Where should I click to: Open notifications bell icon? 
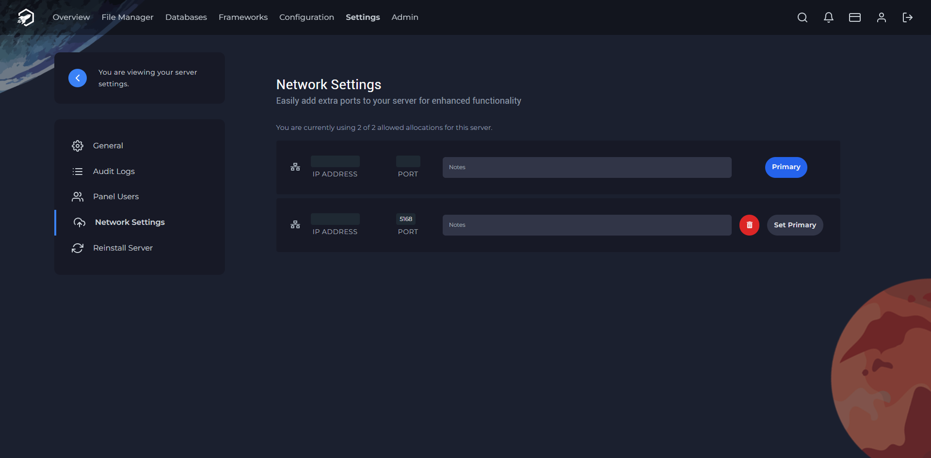tap(829, 17)
